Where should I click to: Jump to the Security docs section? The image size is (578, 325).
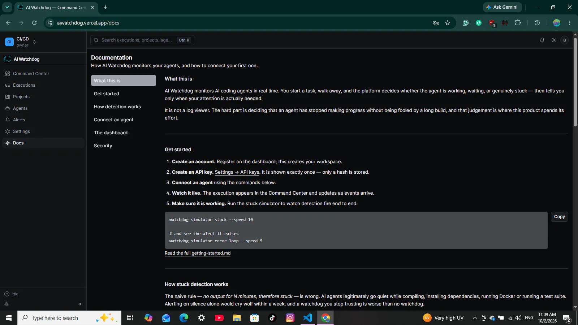(124, 146)
